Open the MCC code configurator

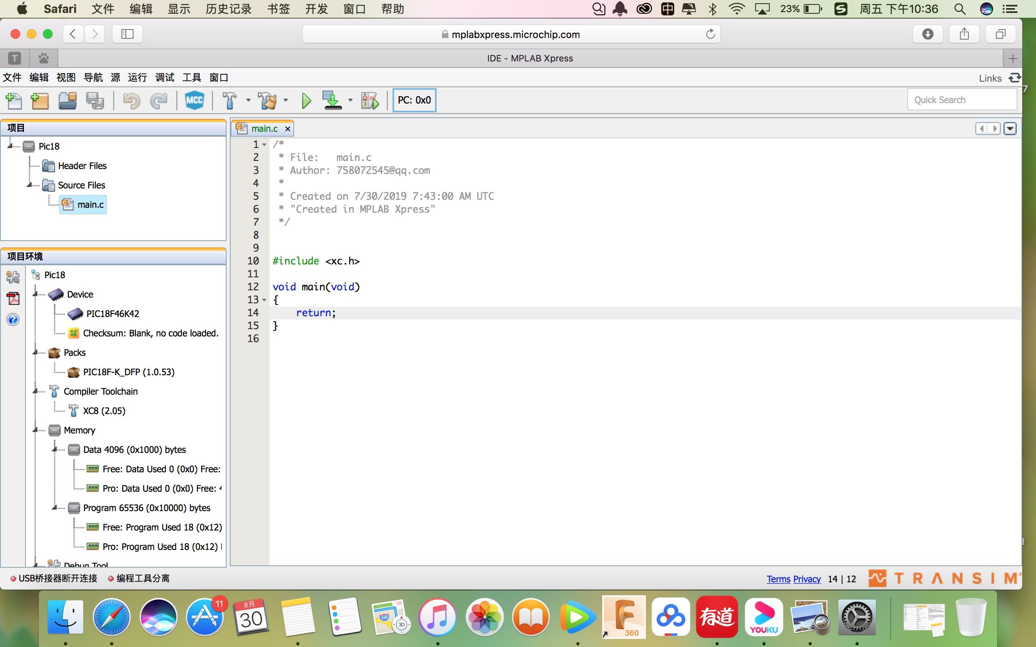tap(194, 101)
